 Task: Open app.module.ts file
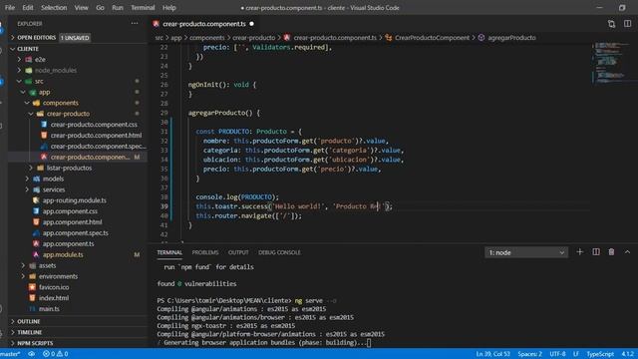click(x=63, y=254)
